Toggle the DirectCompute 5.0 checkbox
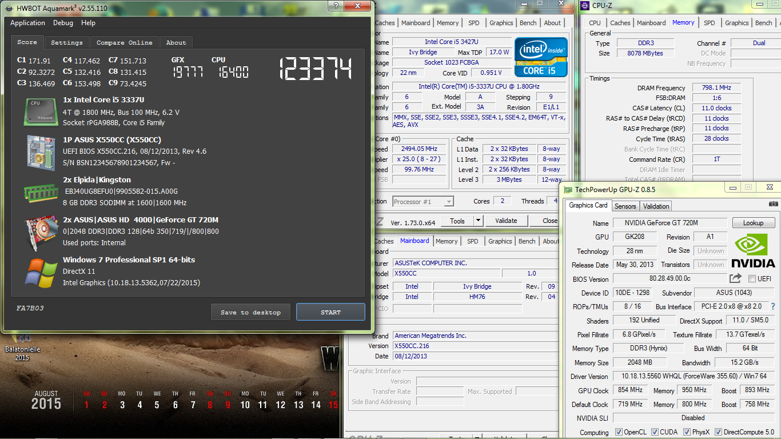Viewport: 781px width, 439px height. point(718,432)
